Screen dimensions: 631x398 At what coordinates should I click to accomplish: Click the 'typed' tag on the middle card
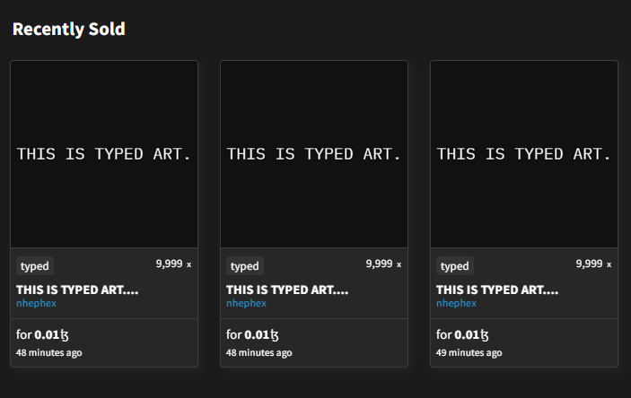245,266
